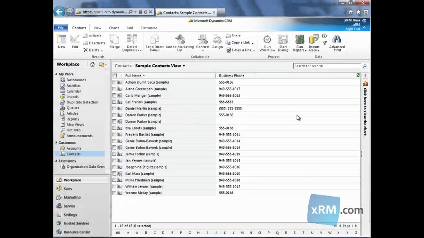424x238 pixels.
Task: Click the Start Dialog icon
Action: coord(283,40)
